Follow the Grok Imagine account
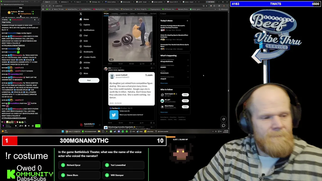The height and width of the screenshot is (181, 322). (185, 95)
